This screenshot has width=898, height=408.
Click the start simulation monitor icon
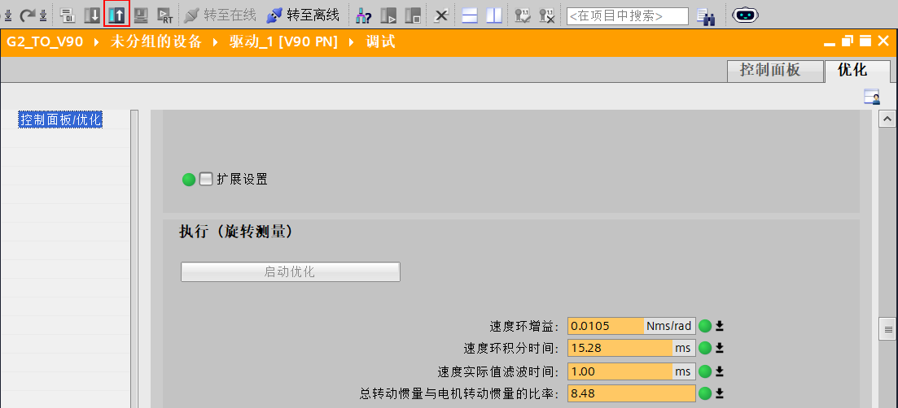(x=140, y=15)
